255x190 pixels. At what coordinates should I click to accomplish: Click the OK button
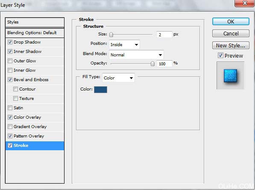pyautogui.click(x=231, y=21)
